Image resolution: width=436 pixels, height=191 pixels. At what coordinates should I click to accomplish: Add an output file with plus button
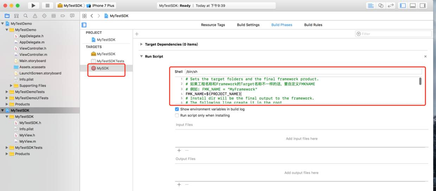point(179,184)
